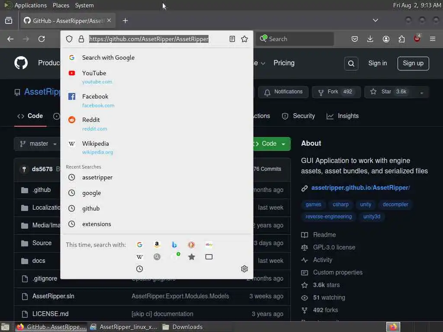Open the Extensions puzzle icon

(x=401, y=39)
